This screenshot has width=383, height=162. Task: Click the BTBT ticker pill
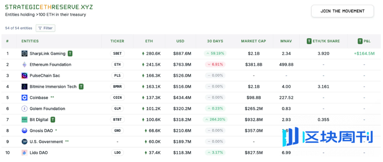(117, 119)
